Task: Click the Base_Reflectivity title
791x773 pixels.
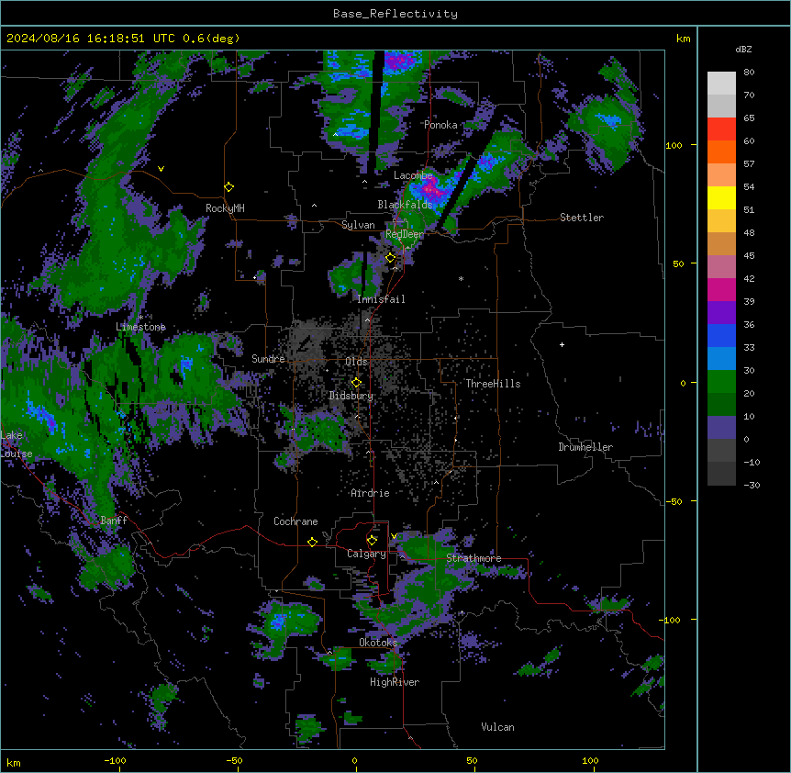Action: point(395,14)
